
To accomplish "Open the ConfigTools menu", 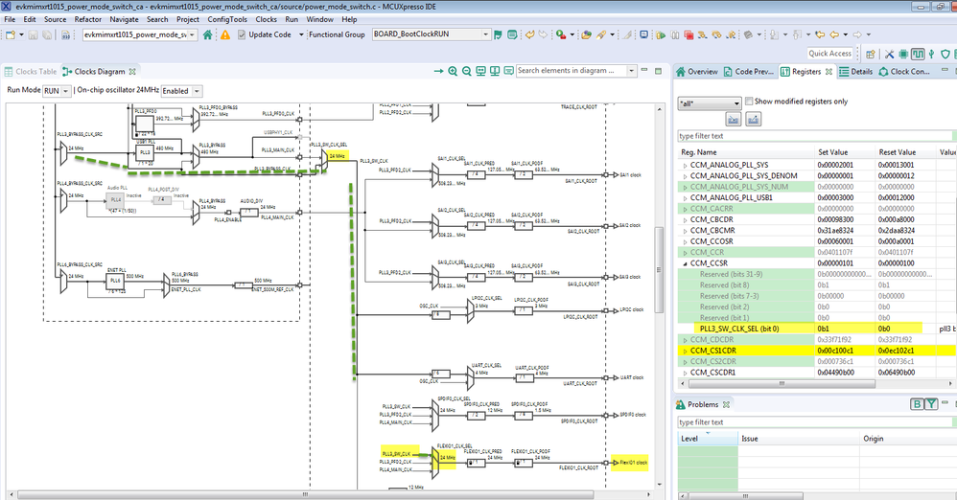I will (x=227, y=19).
